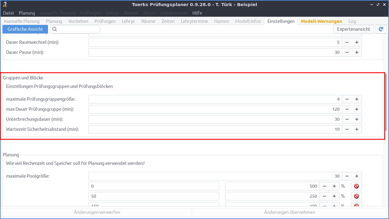Increase maximale Prüfungsgruppengröße with the plus stepper
Screen dimensions: 389x219
pos(356,99)
